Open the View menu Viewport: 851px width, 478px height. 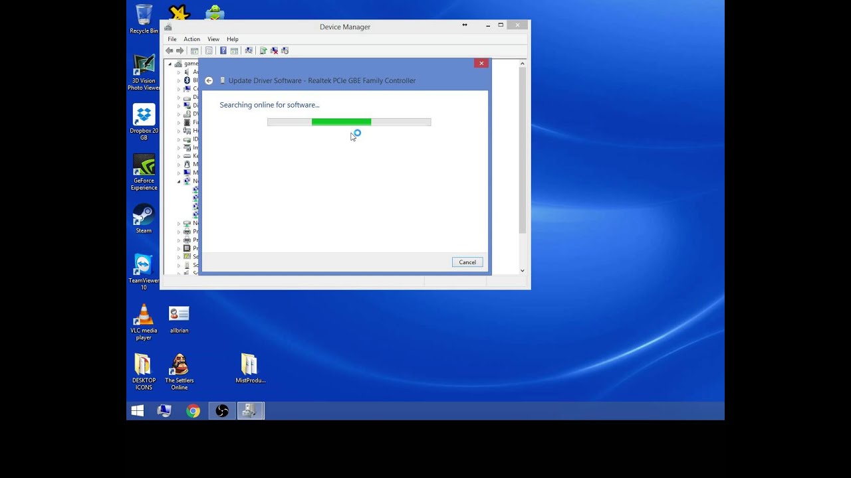(213, 39)
